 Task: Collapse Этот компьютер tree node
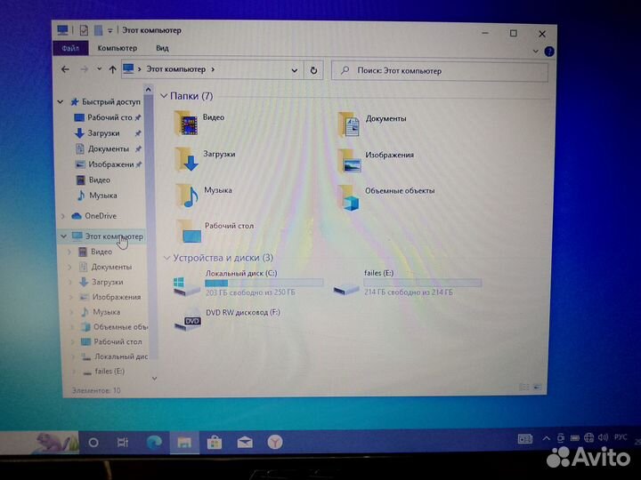point(63,236)
